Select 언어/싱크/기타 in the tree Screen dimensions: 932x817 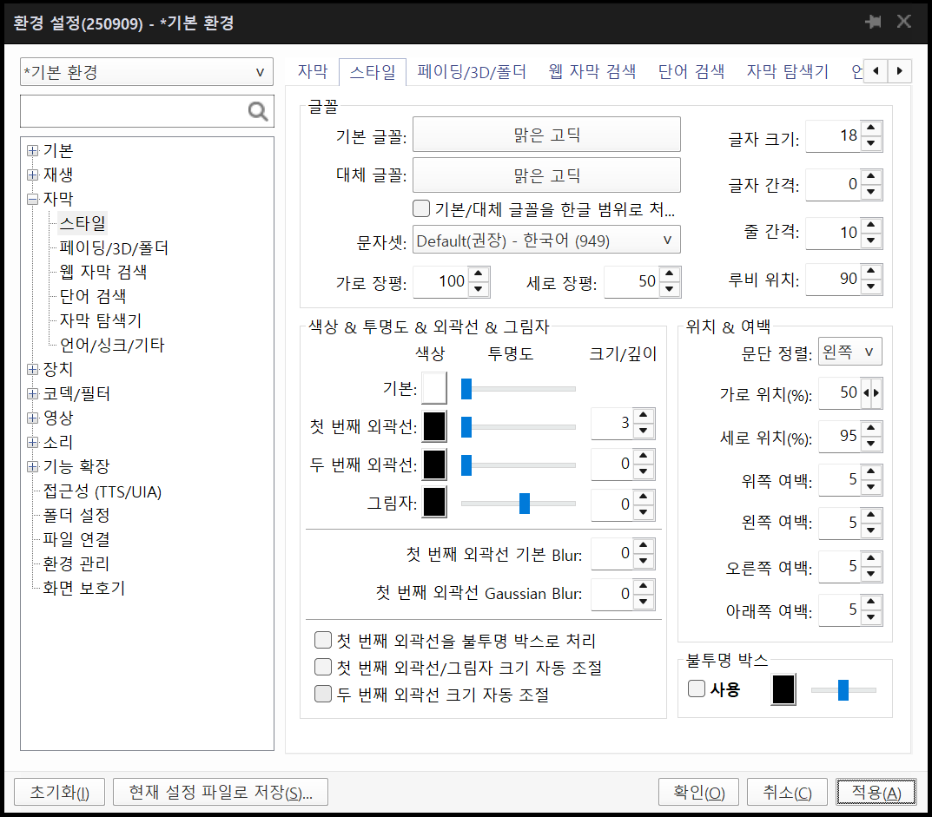112,346
